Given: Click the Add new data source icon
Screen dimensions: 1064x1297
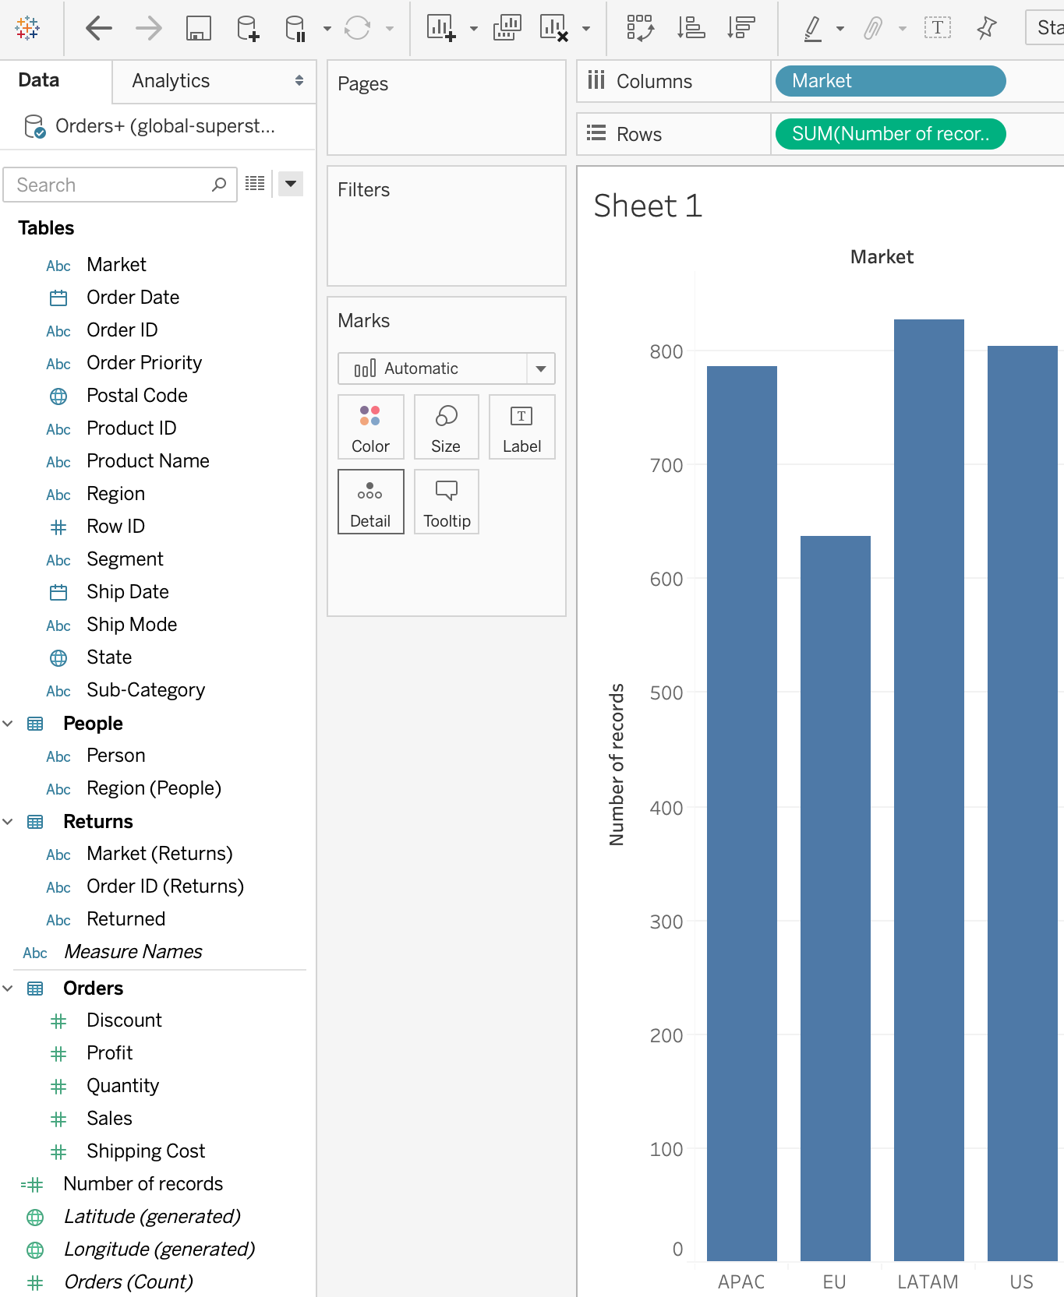Looking at the screenshot, I should [x=247, y=29].
